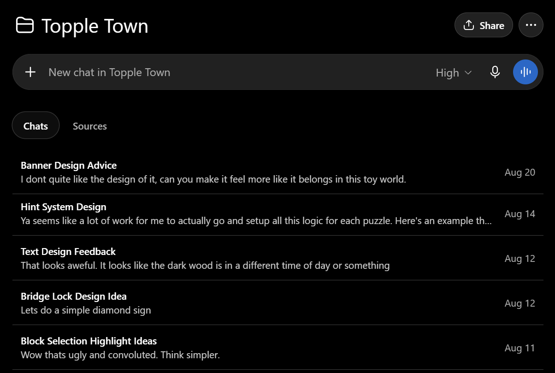Screen dimensions: 555x373
Task: Open Block Selection Highlight Ideas chat
Action: click(x=277, y=348)
